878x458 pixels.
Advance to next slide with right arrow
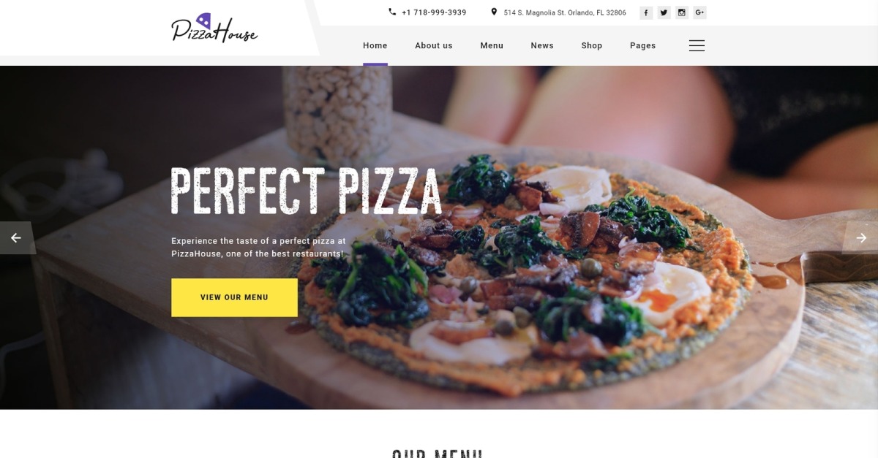(861, 237)
